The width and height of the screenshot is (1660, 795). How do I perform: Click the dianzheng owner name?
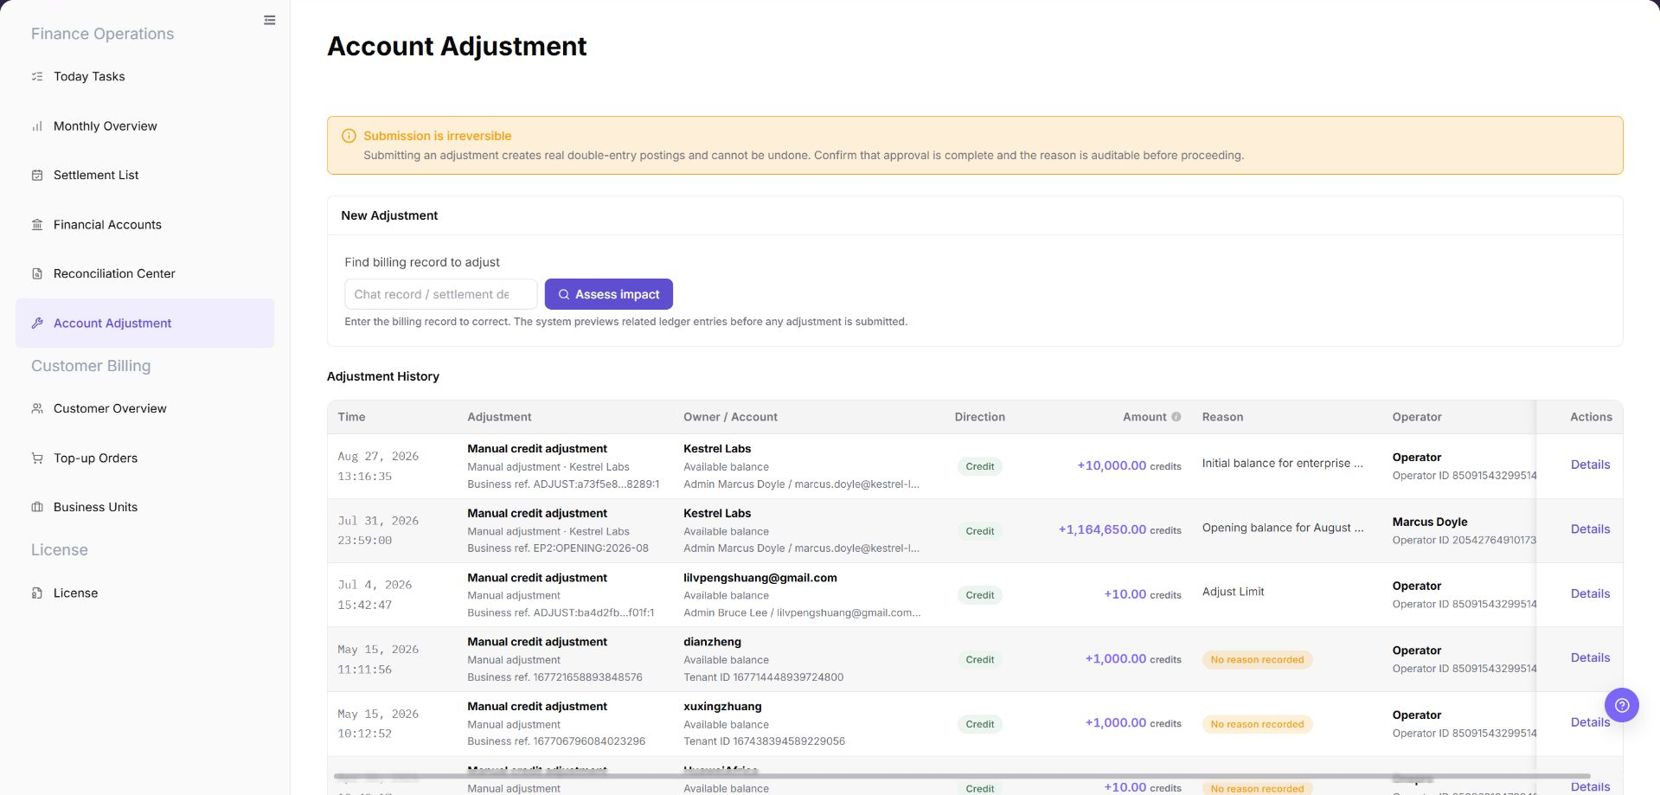[712, 642]
